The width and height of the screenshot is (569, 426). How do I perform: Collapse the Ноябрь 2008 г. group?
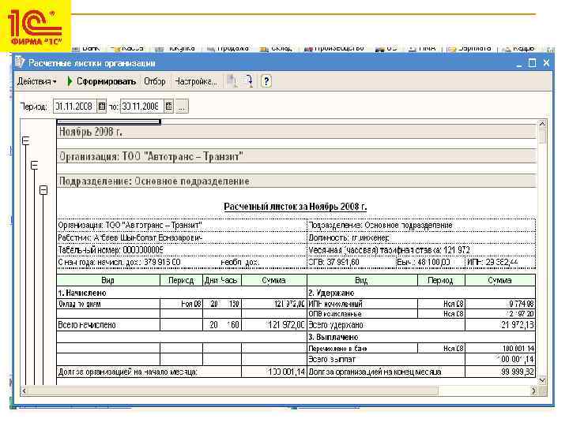point(25,140)
